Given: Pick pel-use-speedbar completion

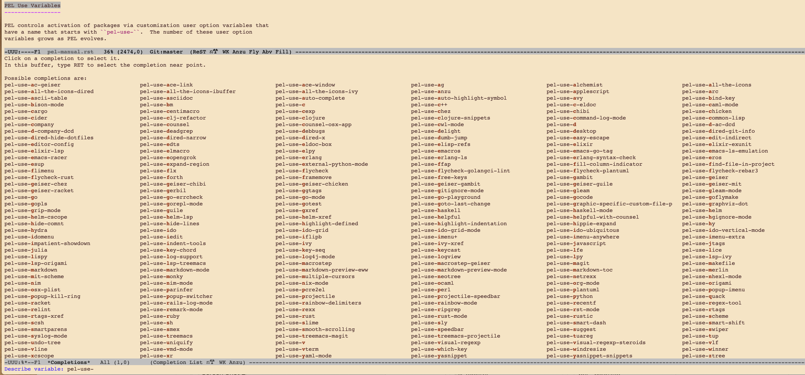Looking at the screenshot, I should point(437,329).
